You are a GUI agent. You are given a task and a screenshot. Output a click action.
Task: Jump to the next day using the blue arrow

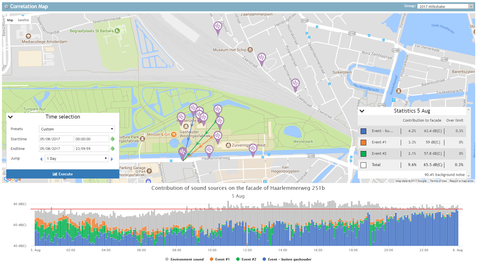[x=112, y=159]
